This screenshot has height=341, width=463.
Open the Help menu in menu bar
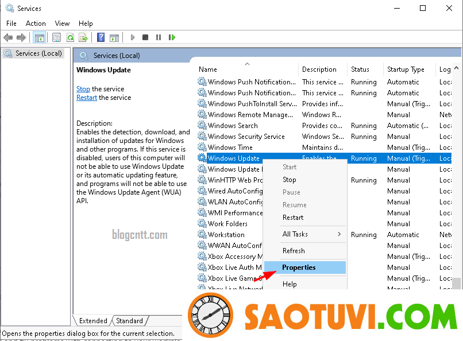86,24
